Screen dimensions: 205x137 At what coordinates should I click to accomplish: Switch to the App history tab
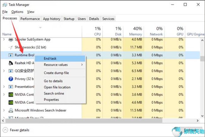52,19
